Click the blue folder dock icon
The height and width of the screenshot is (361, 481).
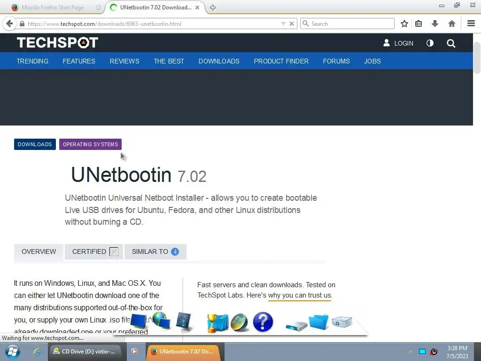(x=318, y=322)
